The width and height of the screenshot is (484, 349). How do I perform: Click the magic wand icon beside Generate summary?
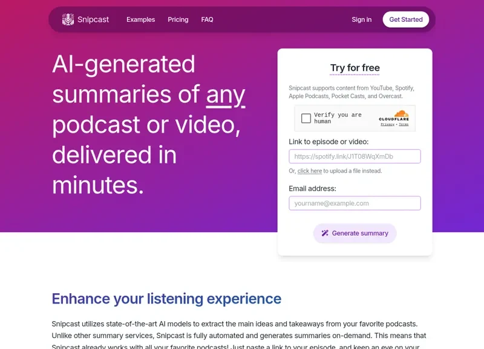click(325, 233)
